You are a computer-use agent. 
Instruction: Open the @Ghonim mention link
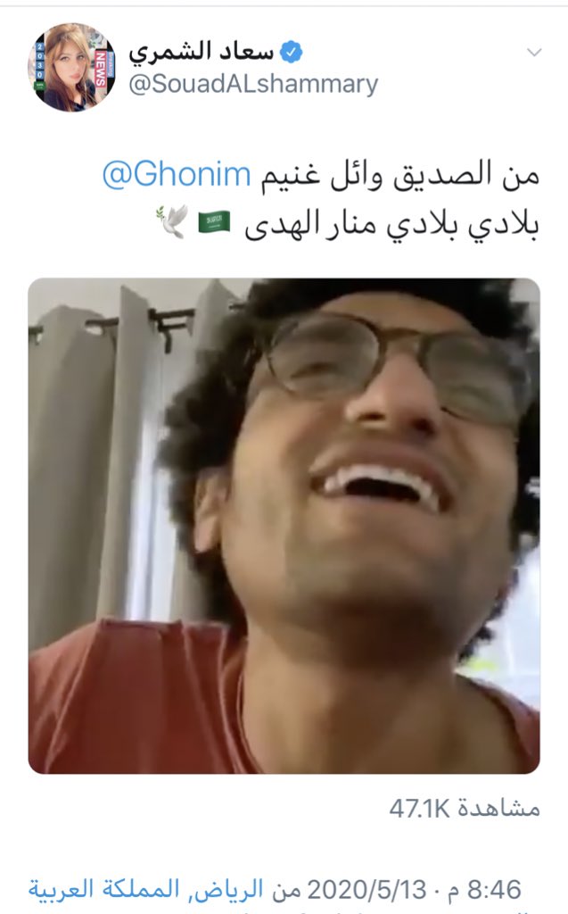(177, 174)
